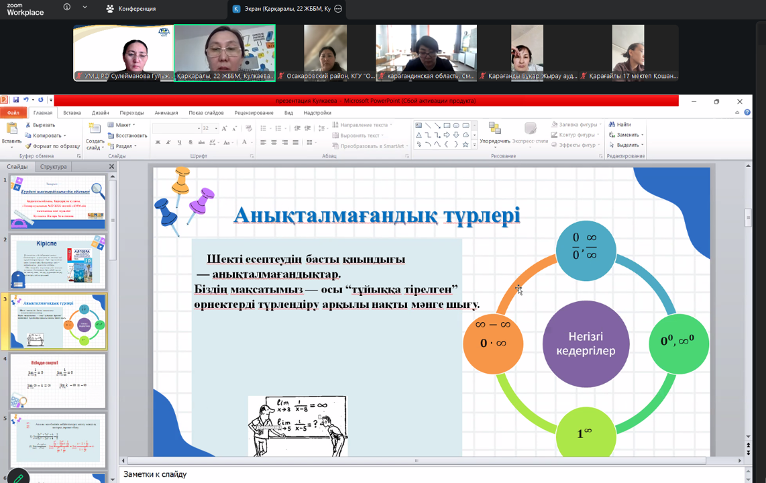Switch to the Структура pane tab
766x483 pixels.
coord(53,166)
